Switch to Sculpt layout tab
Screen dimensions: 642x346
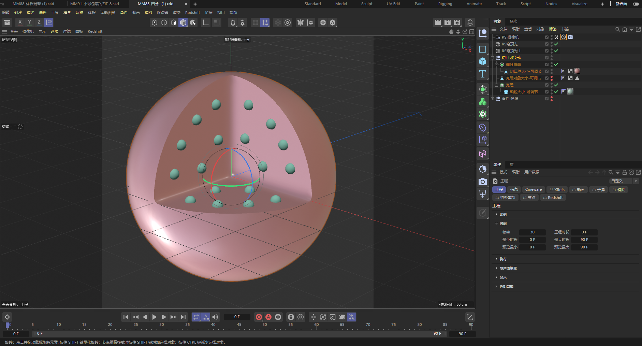coord(367,4)
